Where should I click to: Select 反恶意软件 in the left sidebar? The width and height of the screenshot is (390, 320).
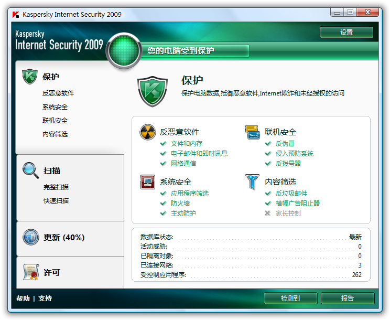pos(58,93)
